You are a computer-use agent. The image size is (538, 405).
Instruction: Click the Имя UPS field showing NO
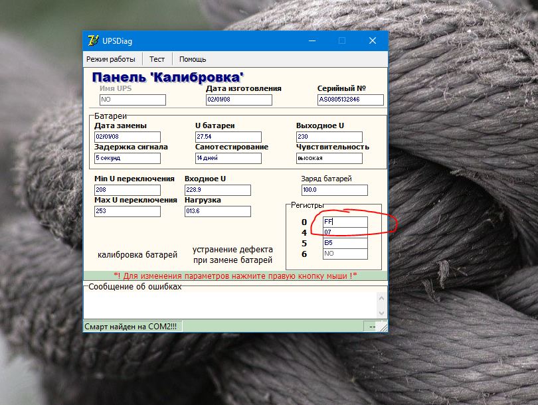pyautogui.click(x=133, y=100)
